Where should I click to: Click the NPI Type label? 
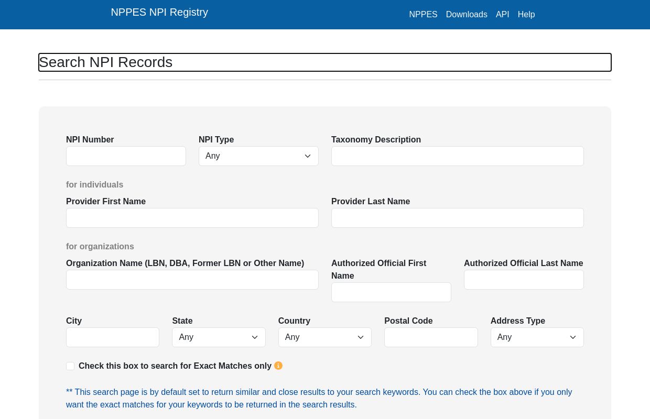click(x=216, y=140)
